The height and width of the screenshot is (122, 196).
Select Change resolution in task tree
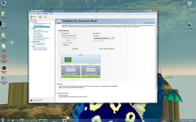tap(38, 30)
